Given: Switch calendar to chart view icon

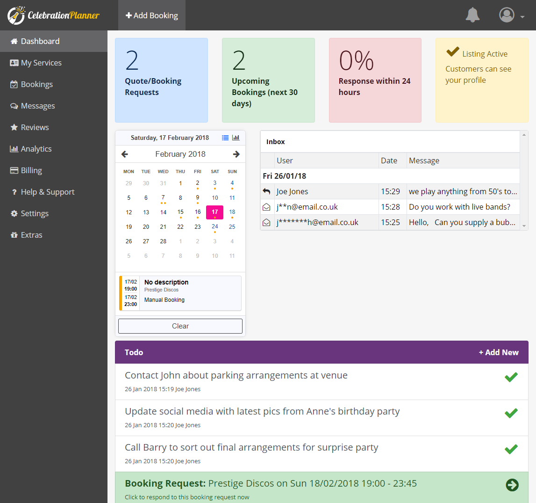Looking at the screenshot, I should (x=236, y=138).
